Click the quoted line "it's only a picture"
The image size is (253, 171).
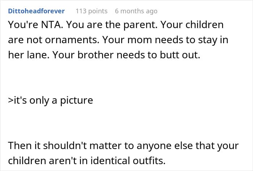(x=50, y=100)
